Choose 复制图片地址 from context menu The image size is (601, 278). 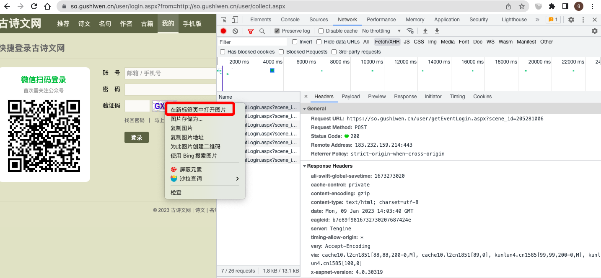tap(187, 137)
